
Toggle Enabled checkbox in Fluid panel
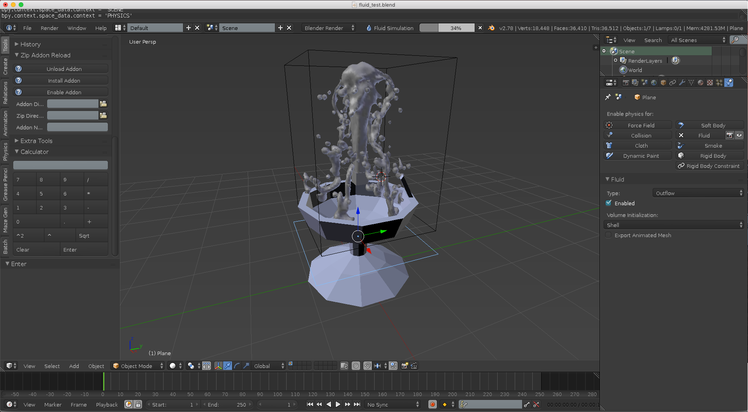[609, 203]
